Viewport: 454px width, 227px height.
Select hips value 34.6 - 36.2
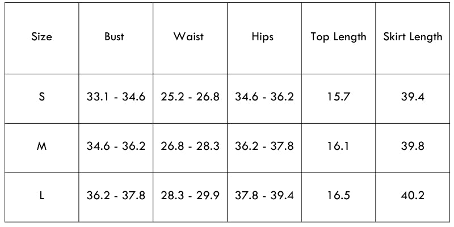[264, 96]
